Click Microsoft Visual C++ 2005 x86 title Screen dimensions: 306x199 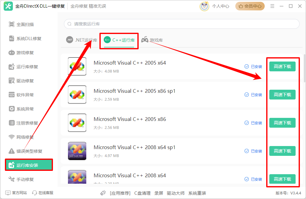tap(130, 119)
